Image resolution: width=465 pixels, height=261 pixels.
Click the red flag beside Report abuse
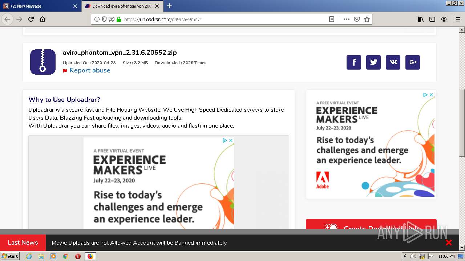click(x=65, y=71)
